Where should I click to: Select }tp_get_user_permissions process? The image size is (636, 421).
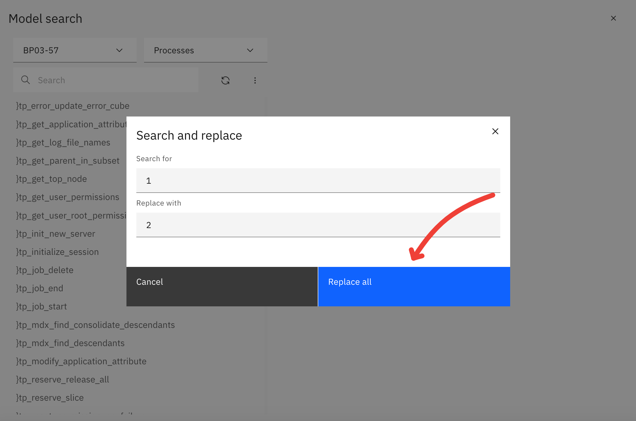coord(68,197)
